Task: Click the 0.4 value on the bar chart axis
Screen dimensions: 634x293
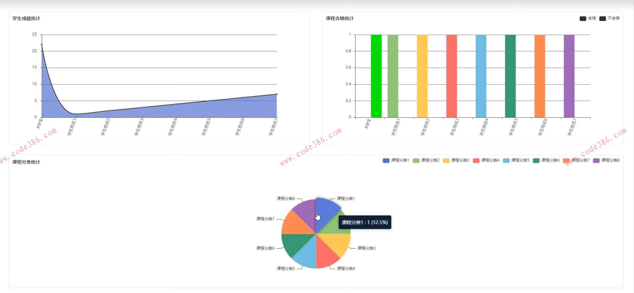Action: coord(348,84)
